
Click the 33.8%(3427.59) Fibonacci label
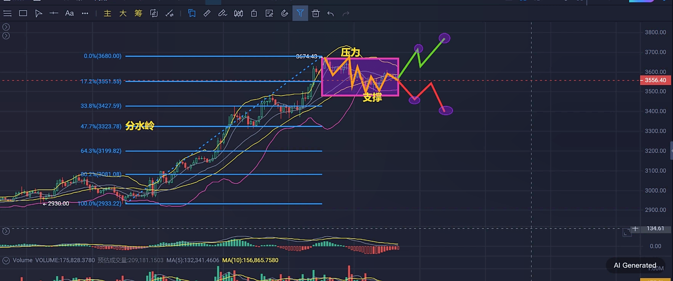coord(101,106)
